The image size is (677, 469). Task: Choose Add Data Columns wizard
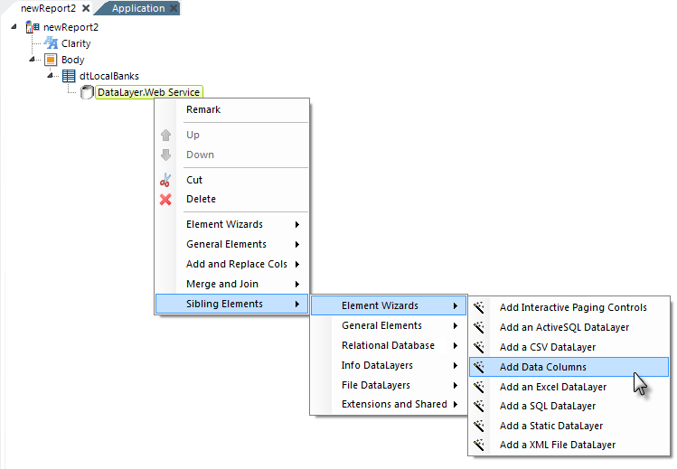(x=569, y=367)
